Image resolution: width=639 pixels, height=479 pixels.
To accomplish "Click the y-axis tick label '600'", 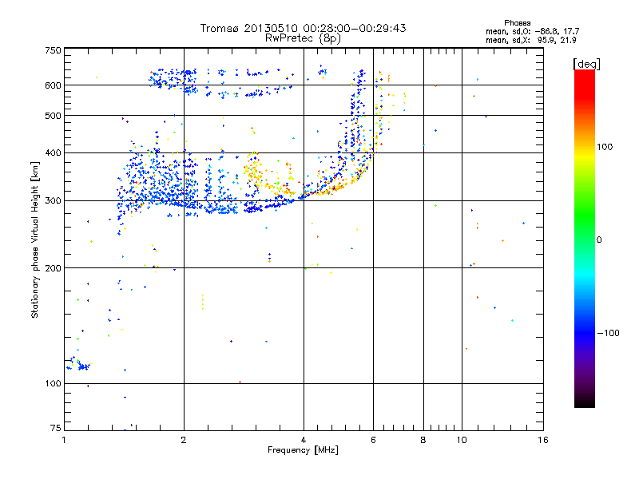I will (53, 85).
